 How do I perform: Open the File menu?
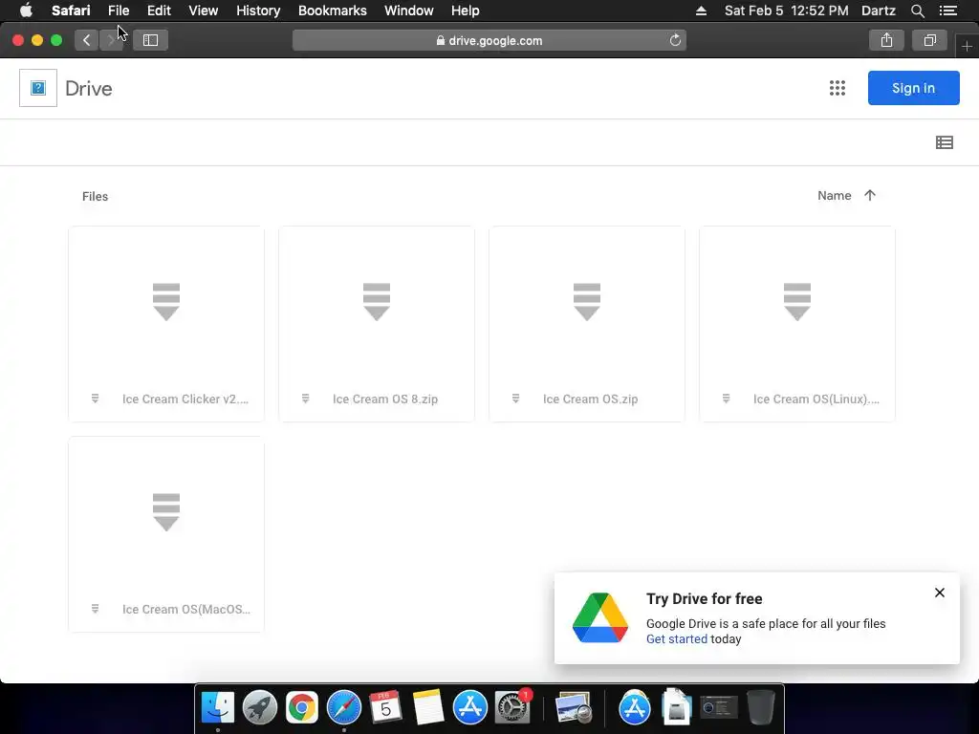click(x=118, y=11)
